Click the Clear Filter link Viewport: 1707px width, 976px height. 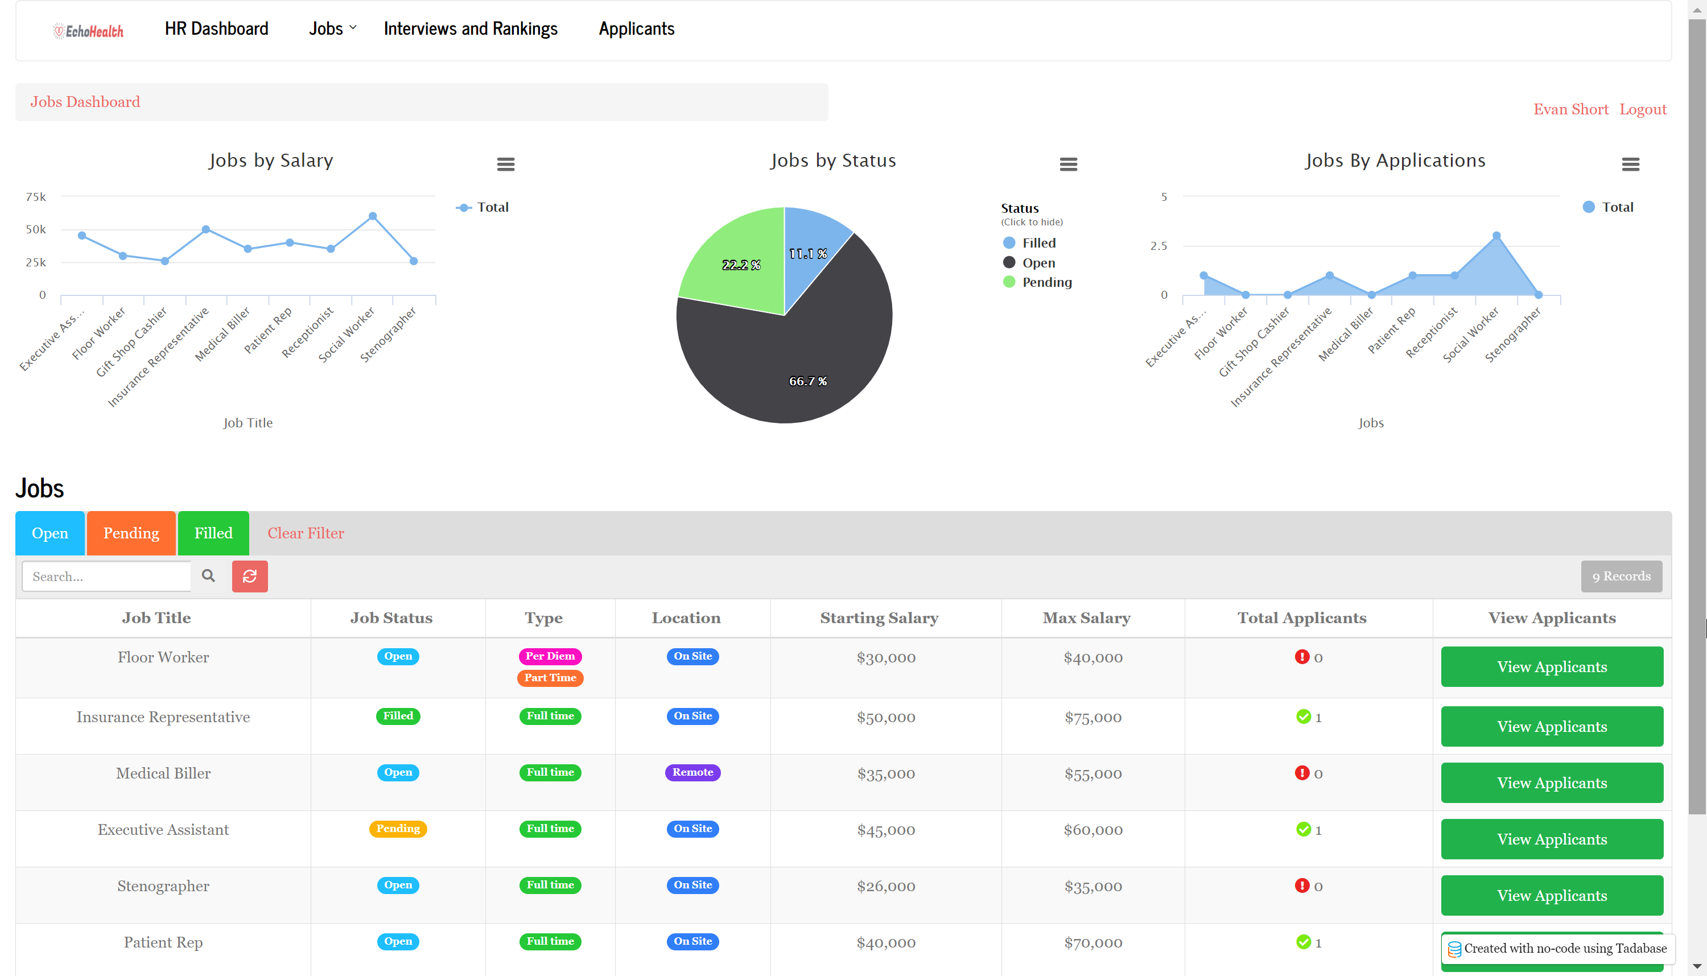point(306,533)
